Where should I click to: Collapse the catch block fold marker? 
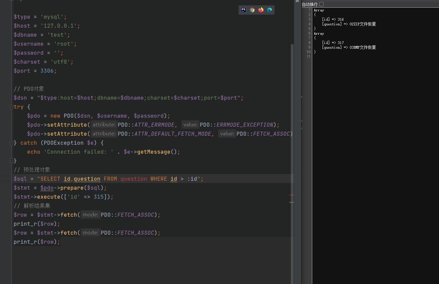coord(11,143)
